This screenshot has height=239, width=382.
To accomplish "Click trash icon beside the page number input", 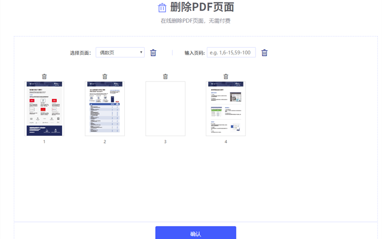I will pyautogui.click(x=264, y=53).
